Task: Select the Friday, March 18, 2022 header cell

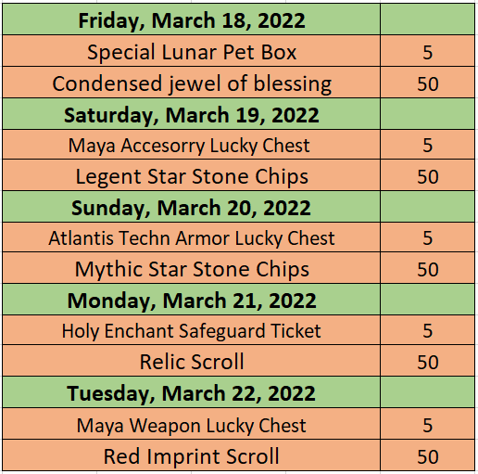Action: coord(192,19)
